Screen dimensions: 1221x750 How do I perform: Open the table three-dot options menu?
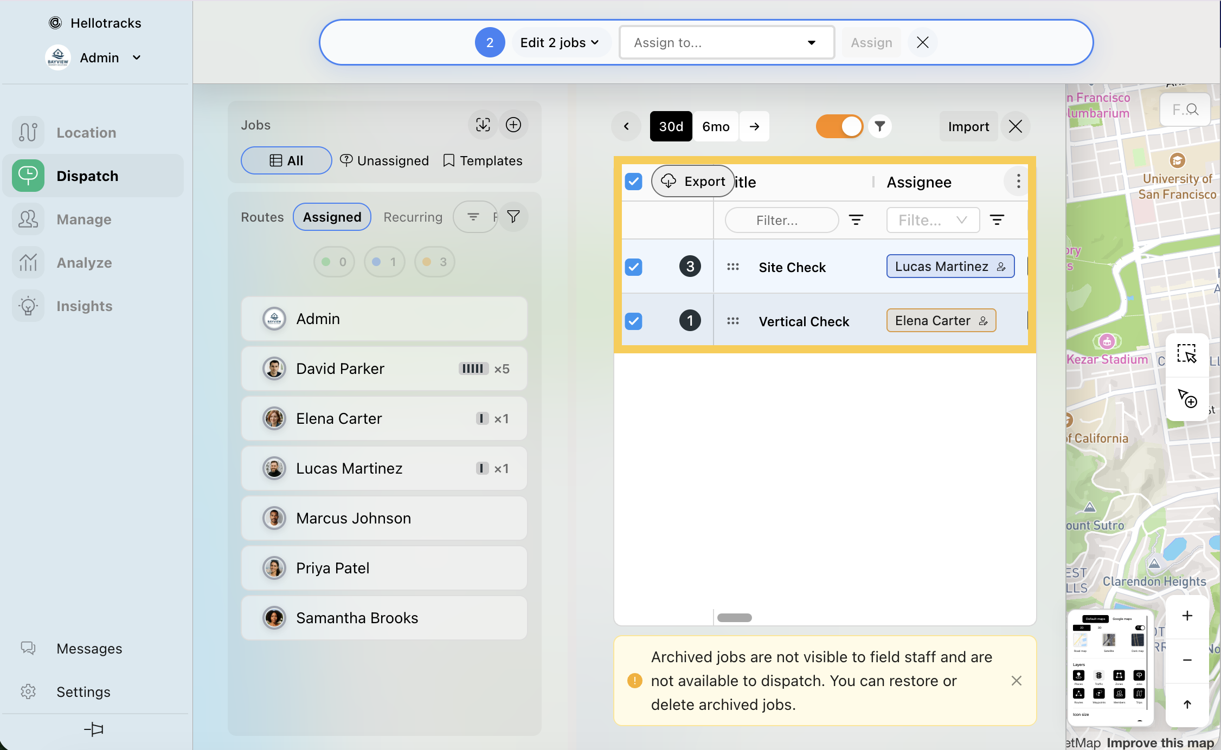(1018, 182)
